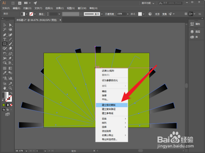Select the Width/Warp tool
The image size is (205, 153).
click(5, 58)
